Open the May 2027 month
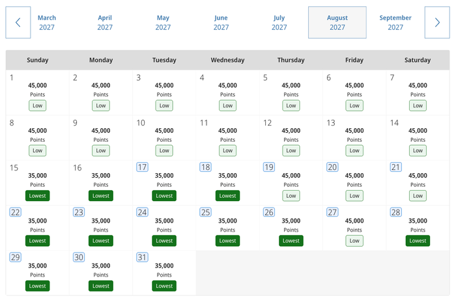 [x=163, y=22]
